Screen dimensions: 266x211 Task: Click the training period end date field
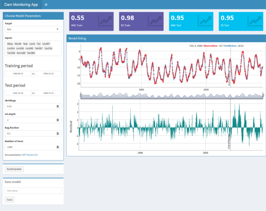(49, 74)
